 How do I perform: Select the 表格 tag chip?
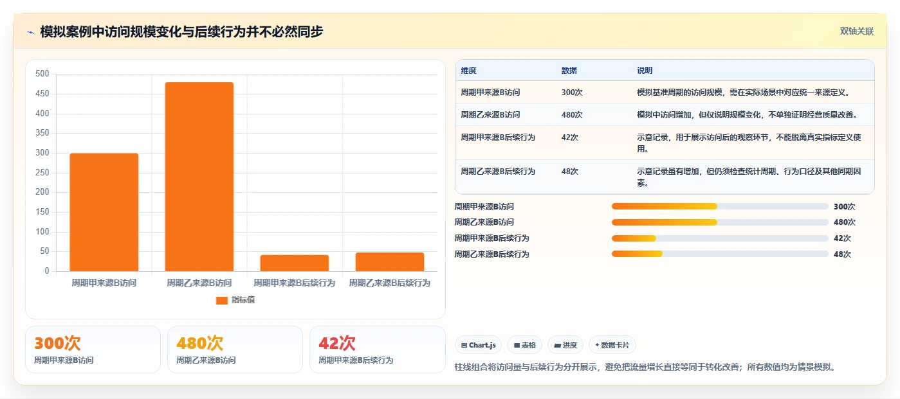[525, 345]
